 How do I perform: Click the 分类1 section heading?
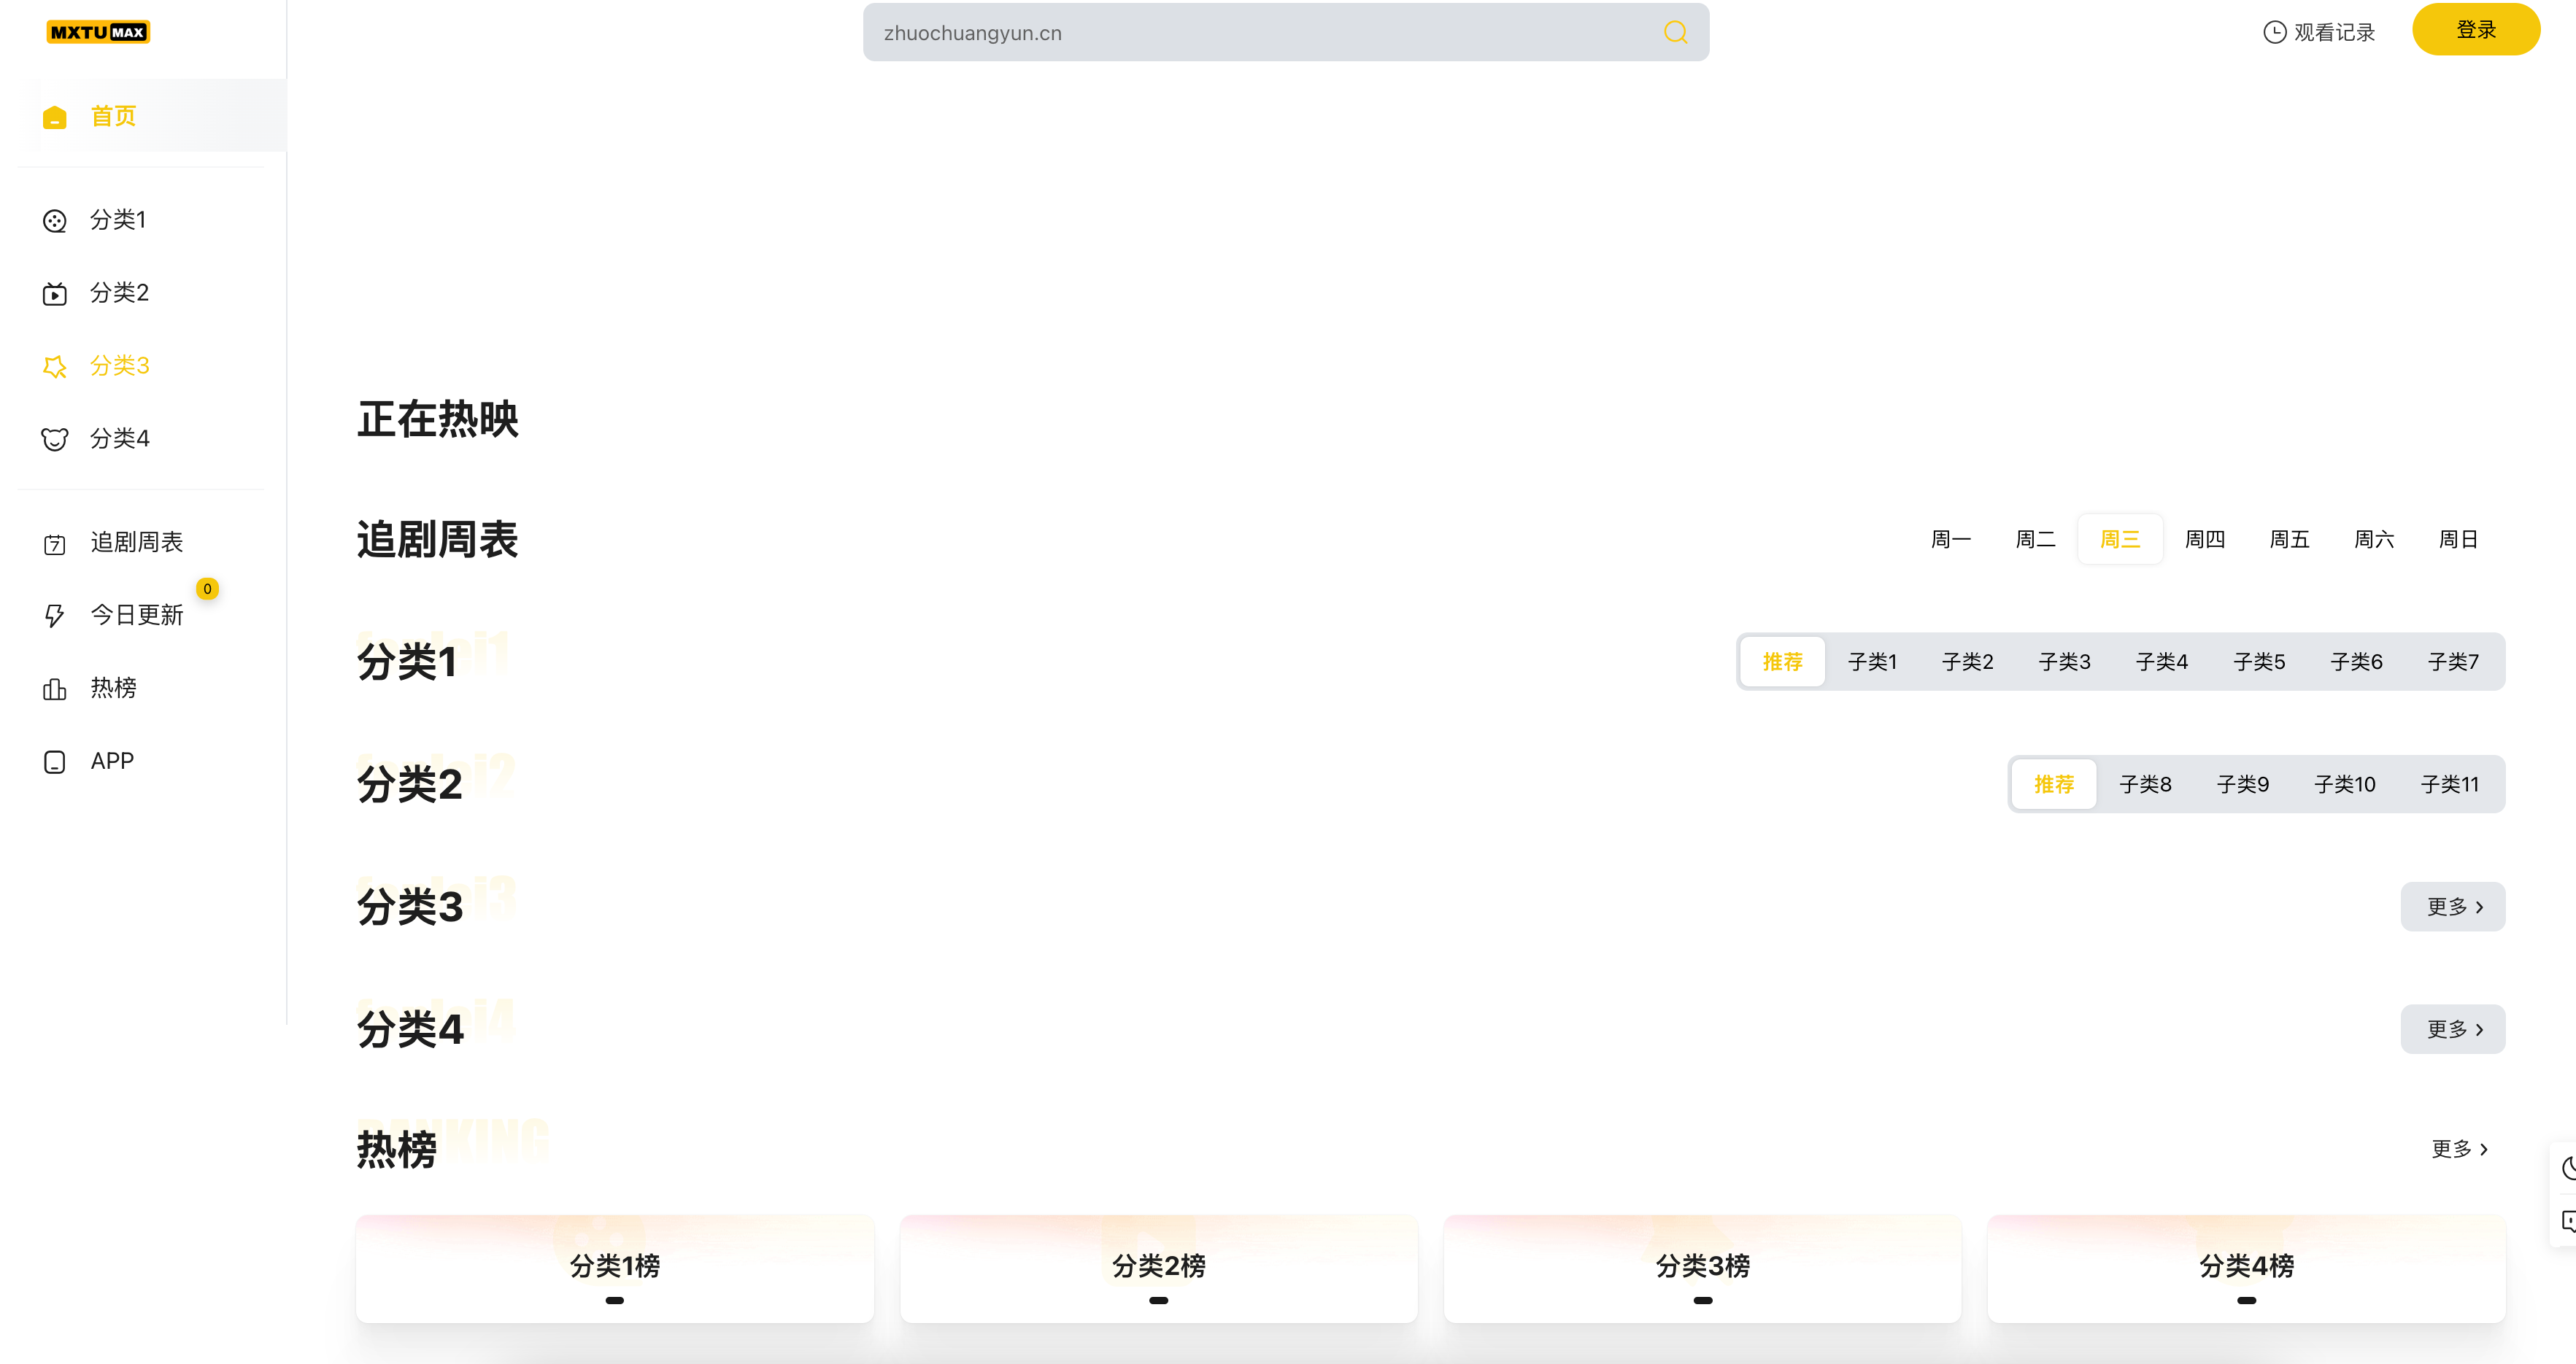[x=407, y=662]
